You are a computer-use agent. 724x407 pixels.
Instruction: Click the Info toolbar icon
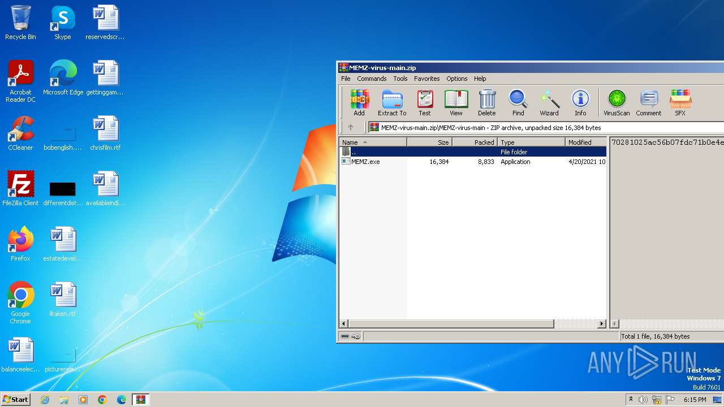pos(580,102)
